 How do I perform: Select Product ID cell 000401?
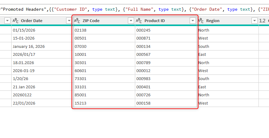(x=166, y=87)
